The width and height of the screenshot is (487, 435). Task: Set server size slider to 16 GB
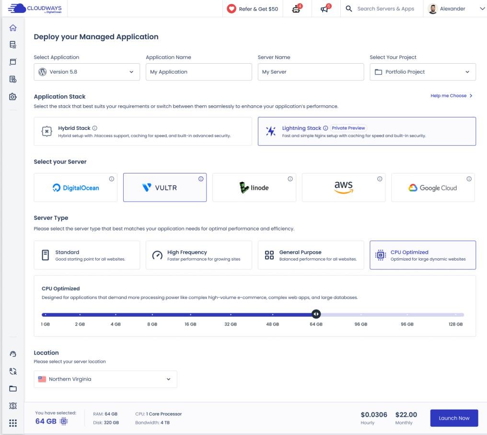pos(190,315)
